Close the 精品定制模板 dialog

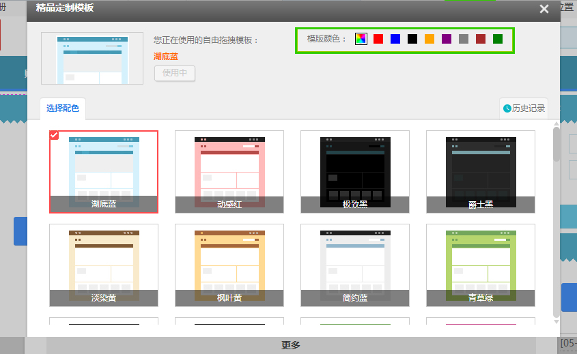[x=544, y=9]
